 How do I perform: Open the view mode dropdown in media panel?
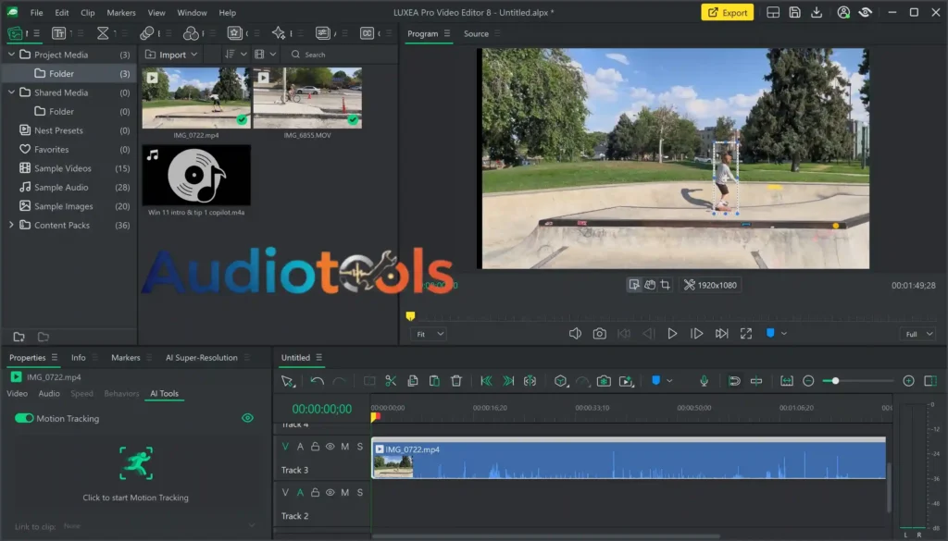tap(266, 55)
